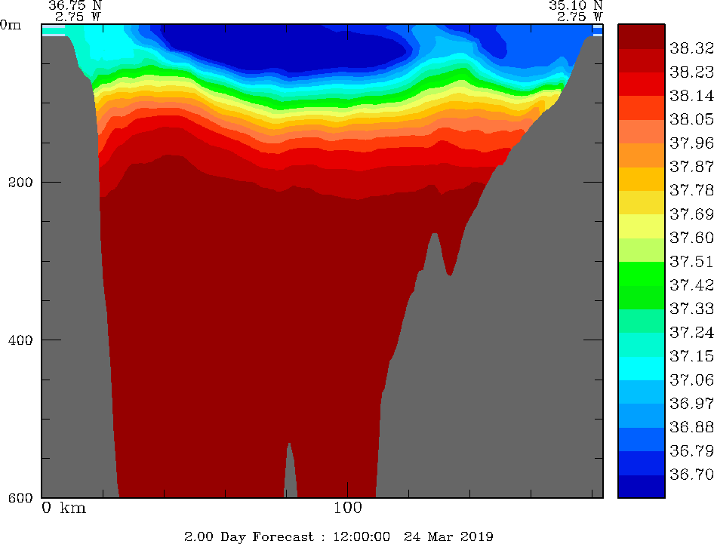Image resolution: width=714 pixels, height=544 pixels.
Task: Click the 37.87 colorbar value label
Action: click(691, 167)
